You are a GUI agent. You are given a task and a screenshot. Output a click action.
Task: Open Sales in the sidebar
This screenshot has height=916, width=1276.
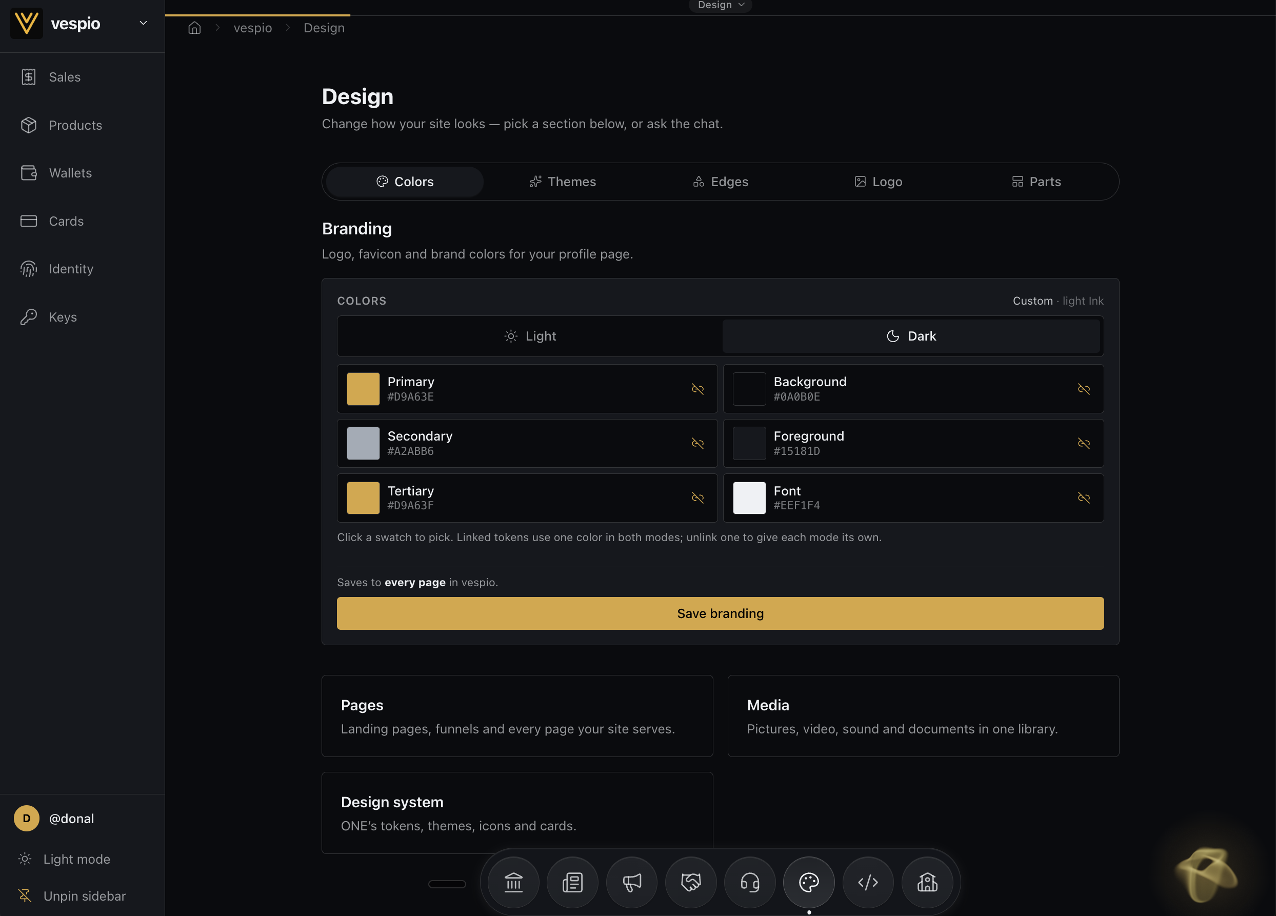point(82,77)
